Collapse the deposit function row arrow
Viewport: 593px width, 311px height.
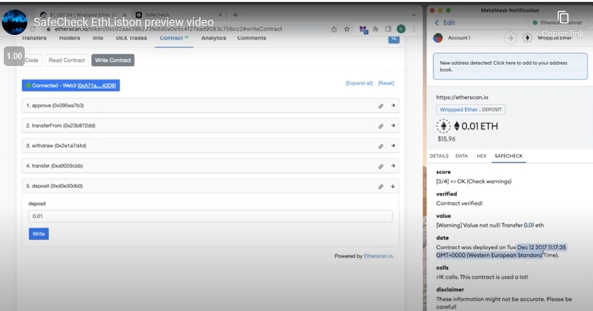[x=393, y=186]
